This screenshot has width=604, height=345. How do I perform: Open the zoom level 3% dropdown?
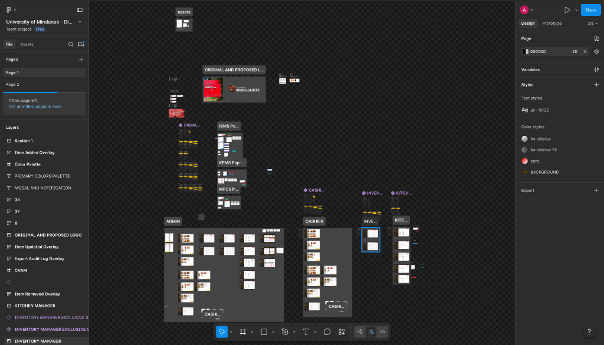click(x=592, y=24)
